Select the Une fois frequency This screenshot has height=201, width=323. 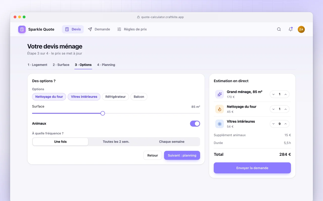point(61,142)
